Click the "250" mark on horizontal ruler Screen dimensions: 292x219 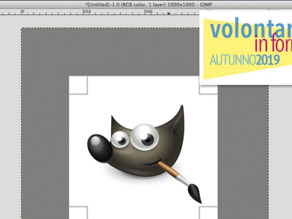tap(87, 11)
